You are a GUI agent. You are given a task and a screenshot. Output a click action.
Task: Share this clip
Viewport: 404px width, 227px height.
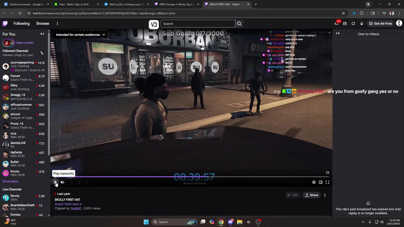312,195
